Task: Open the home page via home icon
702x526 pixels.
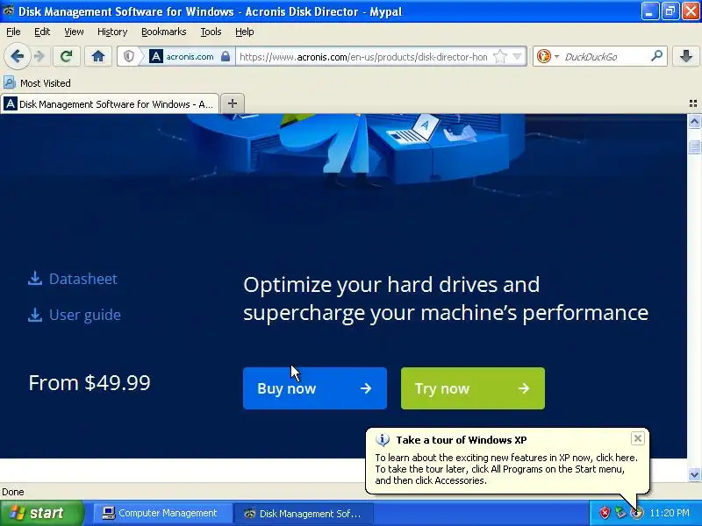Action: click(98, 56)
